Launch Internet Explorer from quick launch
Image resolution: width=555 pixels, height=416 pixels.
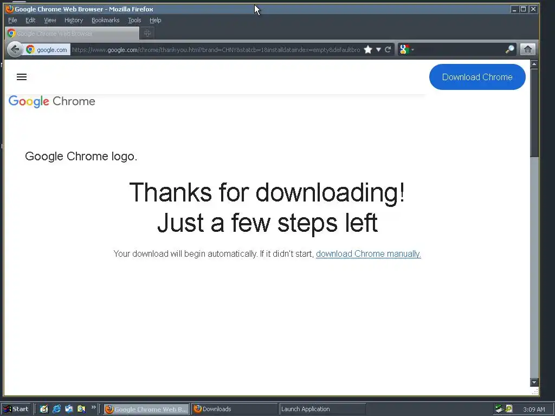pyautogui.click(x=56, y=409)
